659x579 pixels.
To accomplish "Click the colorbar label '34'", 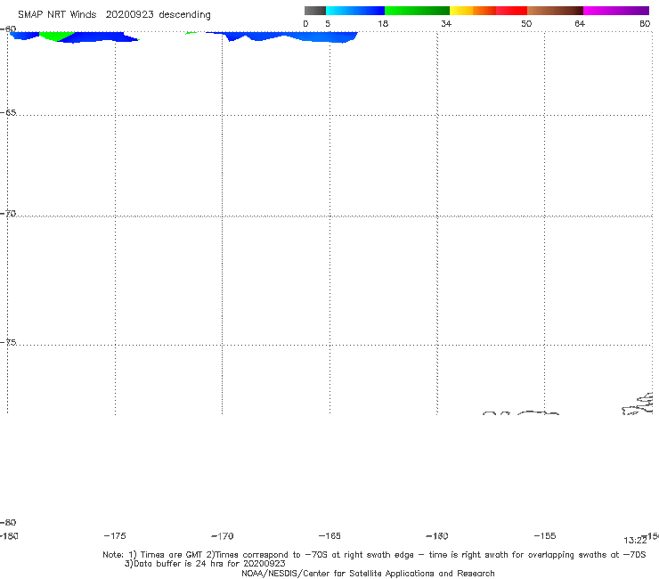I will tap(446, 24).
